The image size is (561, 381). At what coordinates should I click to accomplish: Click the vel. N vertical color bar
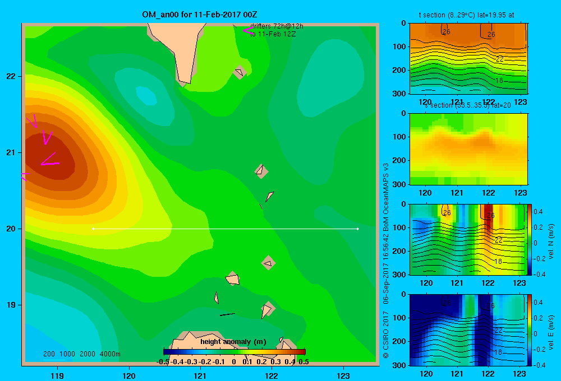tap(530, 239)
